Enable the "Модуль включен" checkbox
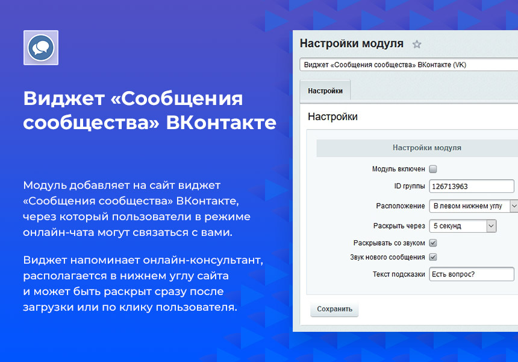518x362 pixels. tap(432, 170)
